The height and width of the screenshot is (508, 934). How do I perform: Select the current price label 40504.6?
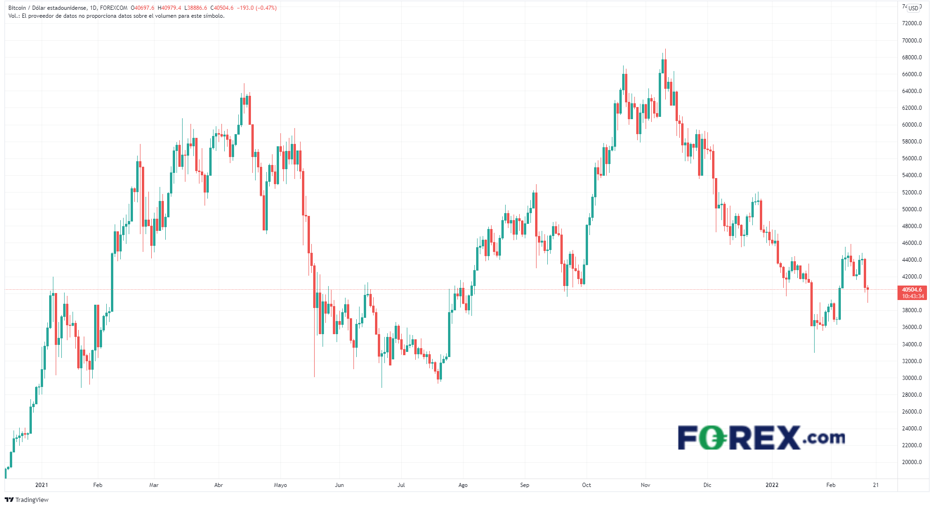[x=912, y=290]
